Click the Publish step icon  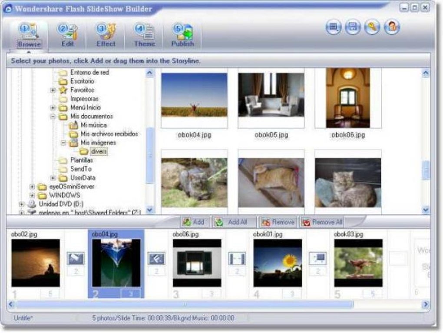coord(183,30)
